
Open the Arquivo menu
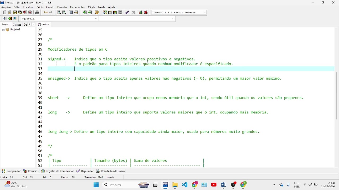[6, 7]
